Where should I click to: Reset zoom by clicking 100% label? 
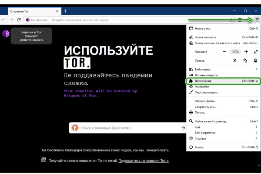tap(235, 51)
